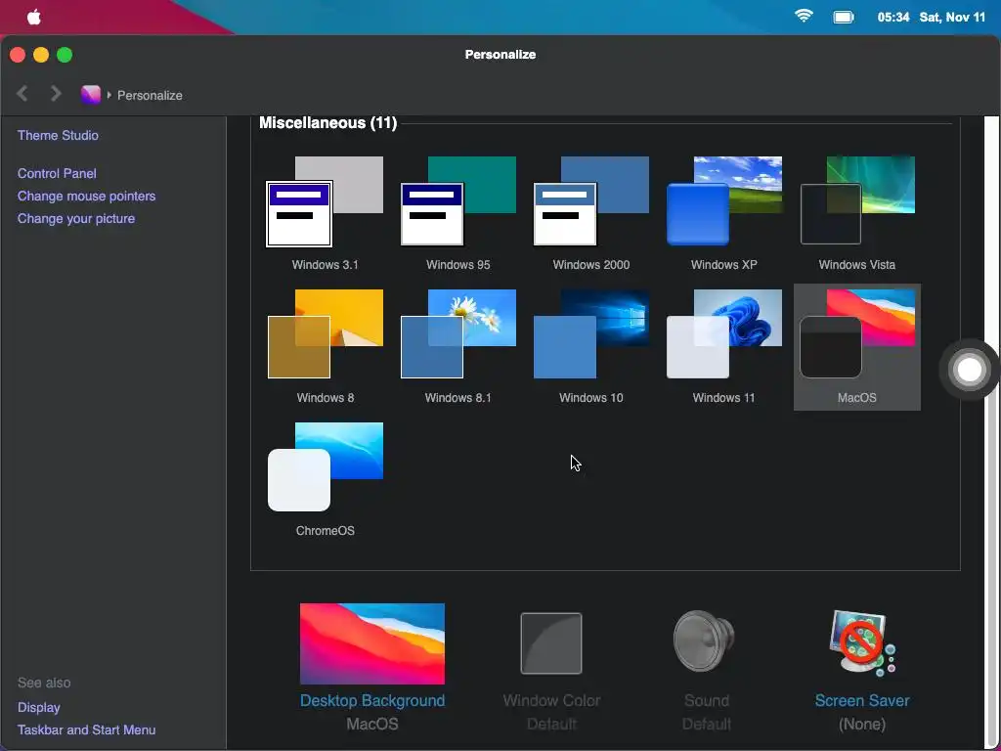
Task: Apply the Windows Vista theme
Action: pos(856,213)
